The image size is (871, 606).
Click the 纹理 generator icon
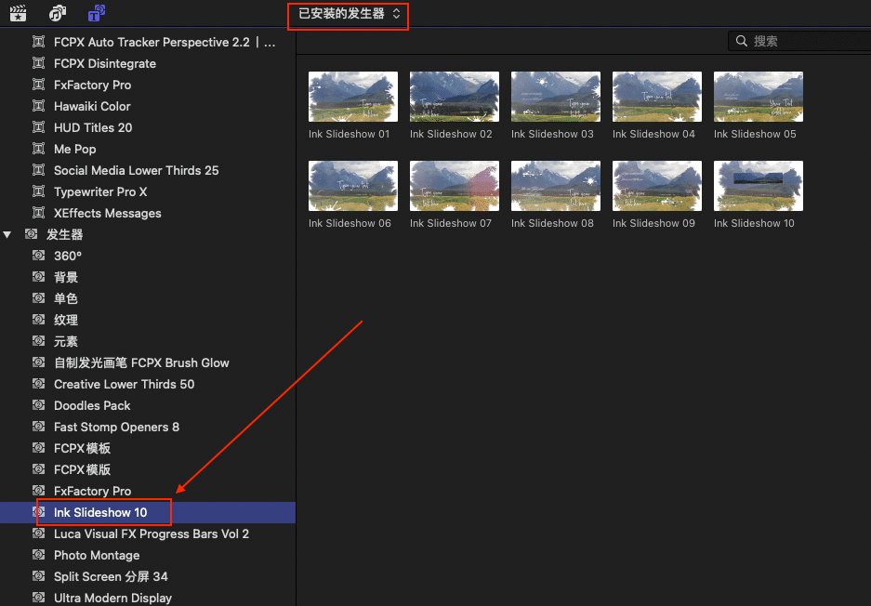click(x=38, y=320)
